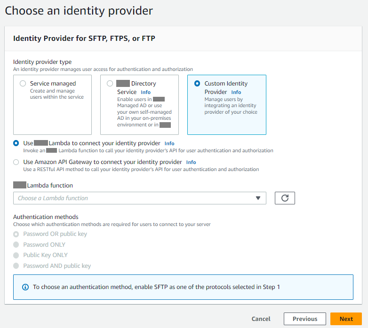This screenshot has width=368, height=328.
Task: Select Public Key ONLY authentication method
Action: [x=16, y=255]
